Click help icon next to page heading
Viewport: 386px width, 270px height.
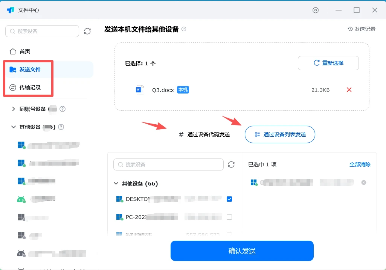[184, 29]
